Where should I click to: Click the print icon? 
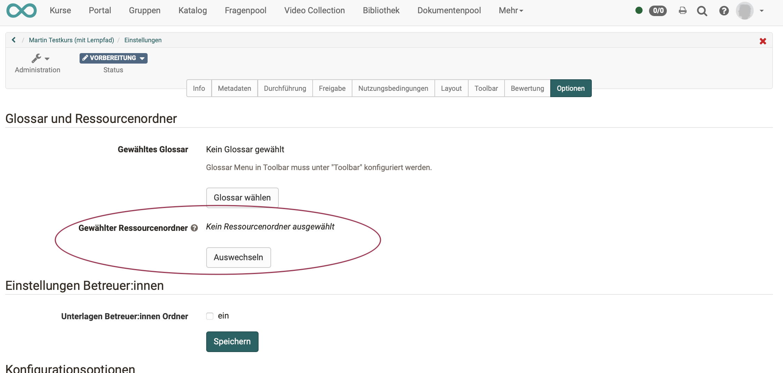[683, 11]
